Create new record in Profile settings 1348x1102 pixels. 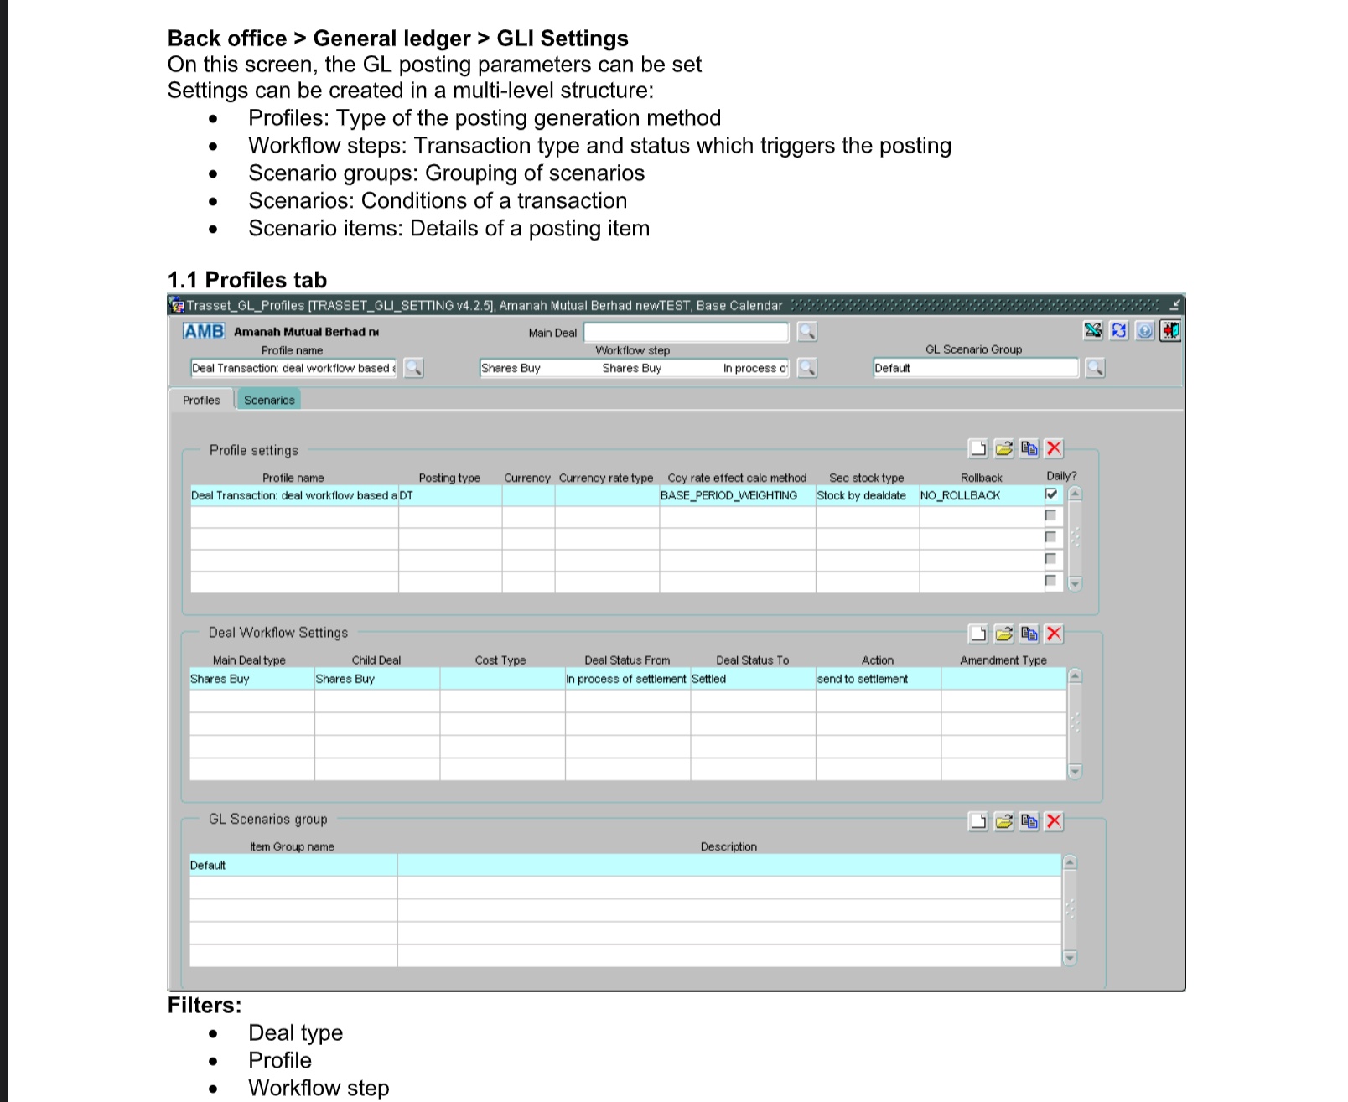click(978, 448)
